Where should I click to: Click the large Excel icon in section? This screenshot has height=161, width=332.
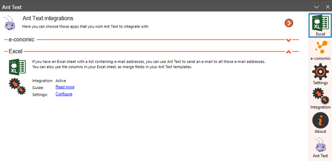pos(17,67)
